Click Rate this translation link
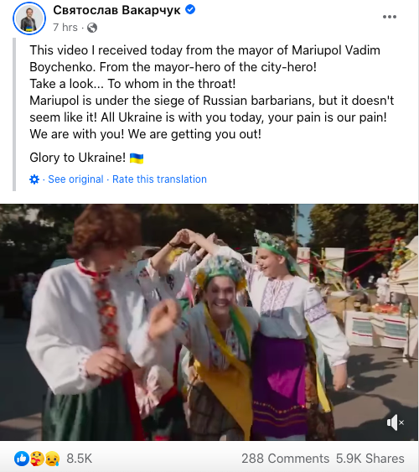The width and height of the screenshot is (419, 472). coord(159,179)
